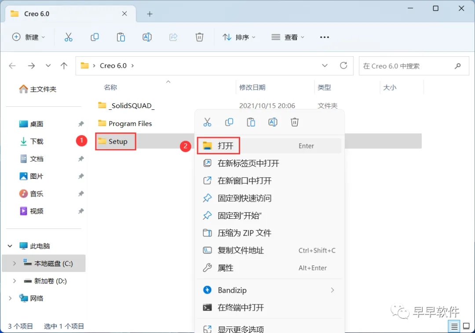Open the three-dot more options menu
Image resolution: width=475 pixels, height=333 pixels.
point(325,37)
